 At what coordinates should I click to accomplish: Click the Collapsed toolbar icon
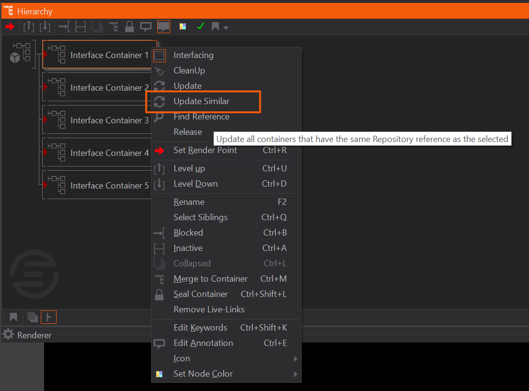point(97,26)
